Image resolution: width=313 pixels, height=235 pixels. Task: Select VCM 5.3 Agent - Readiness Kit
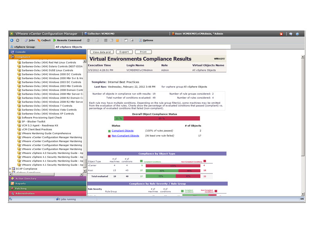[40, 125]
